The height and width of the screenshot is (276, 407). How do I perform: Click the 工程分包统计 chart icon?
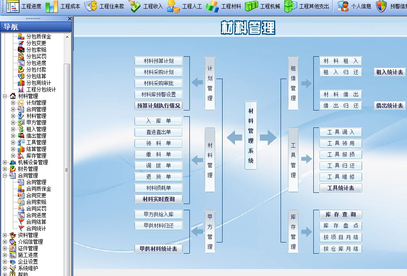point(21,89)
